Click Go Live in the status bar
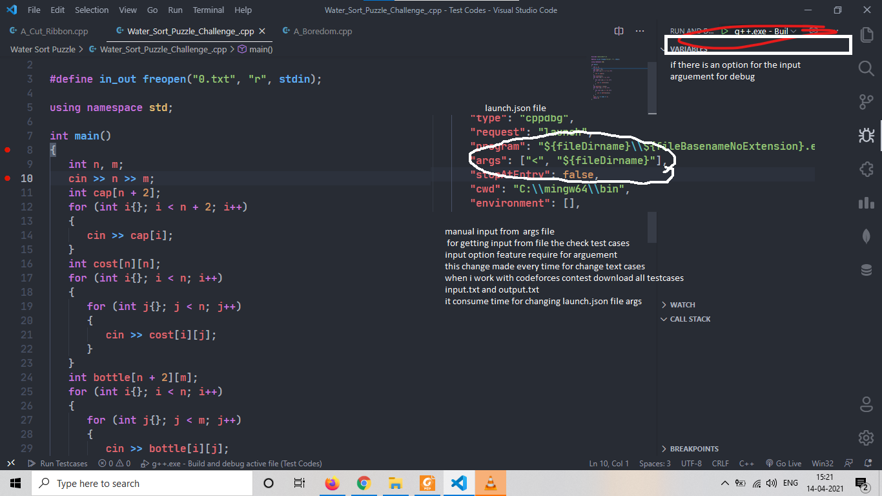This screenshot has height=496, width=882. pyautogui.click(x=783, y=463)
